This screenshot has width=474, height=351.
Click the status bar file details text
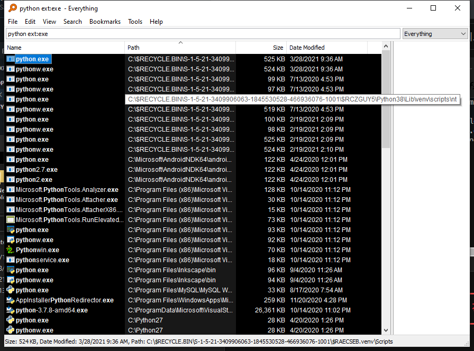coord(198,341)
